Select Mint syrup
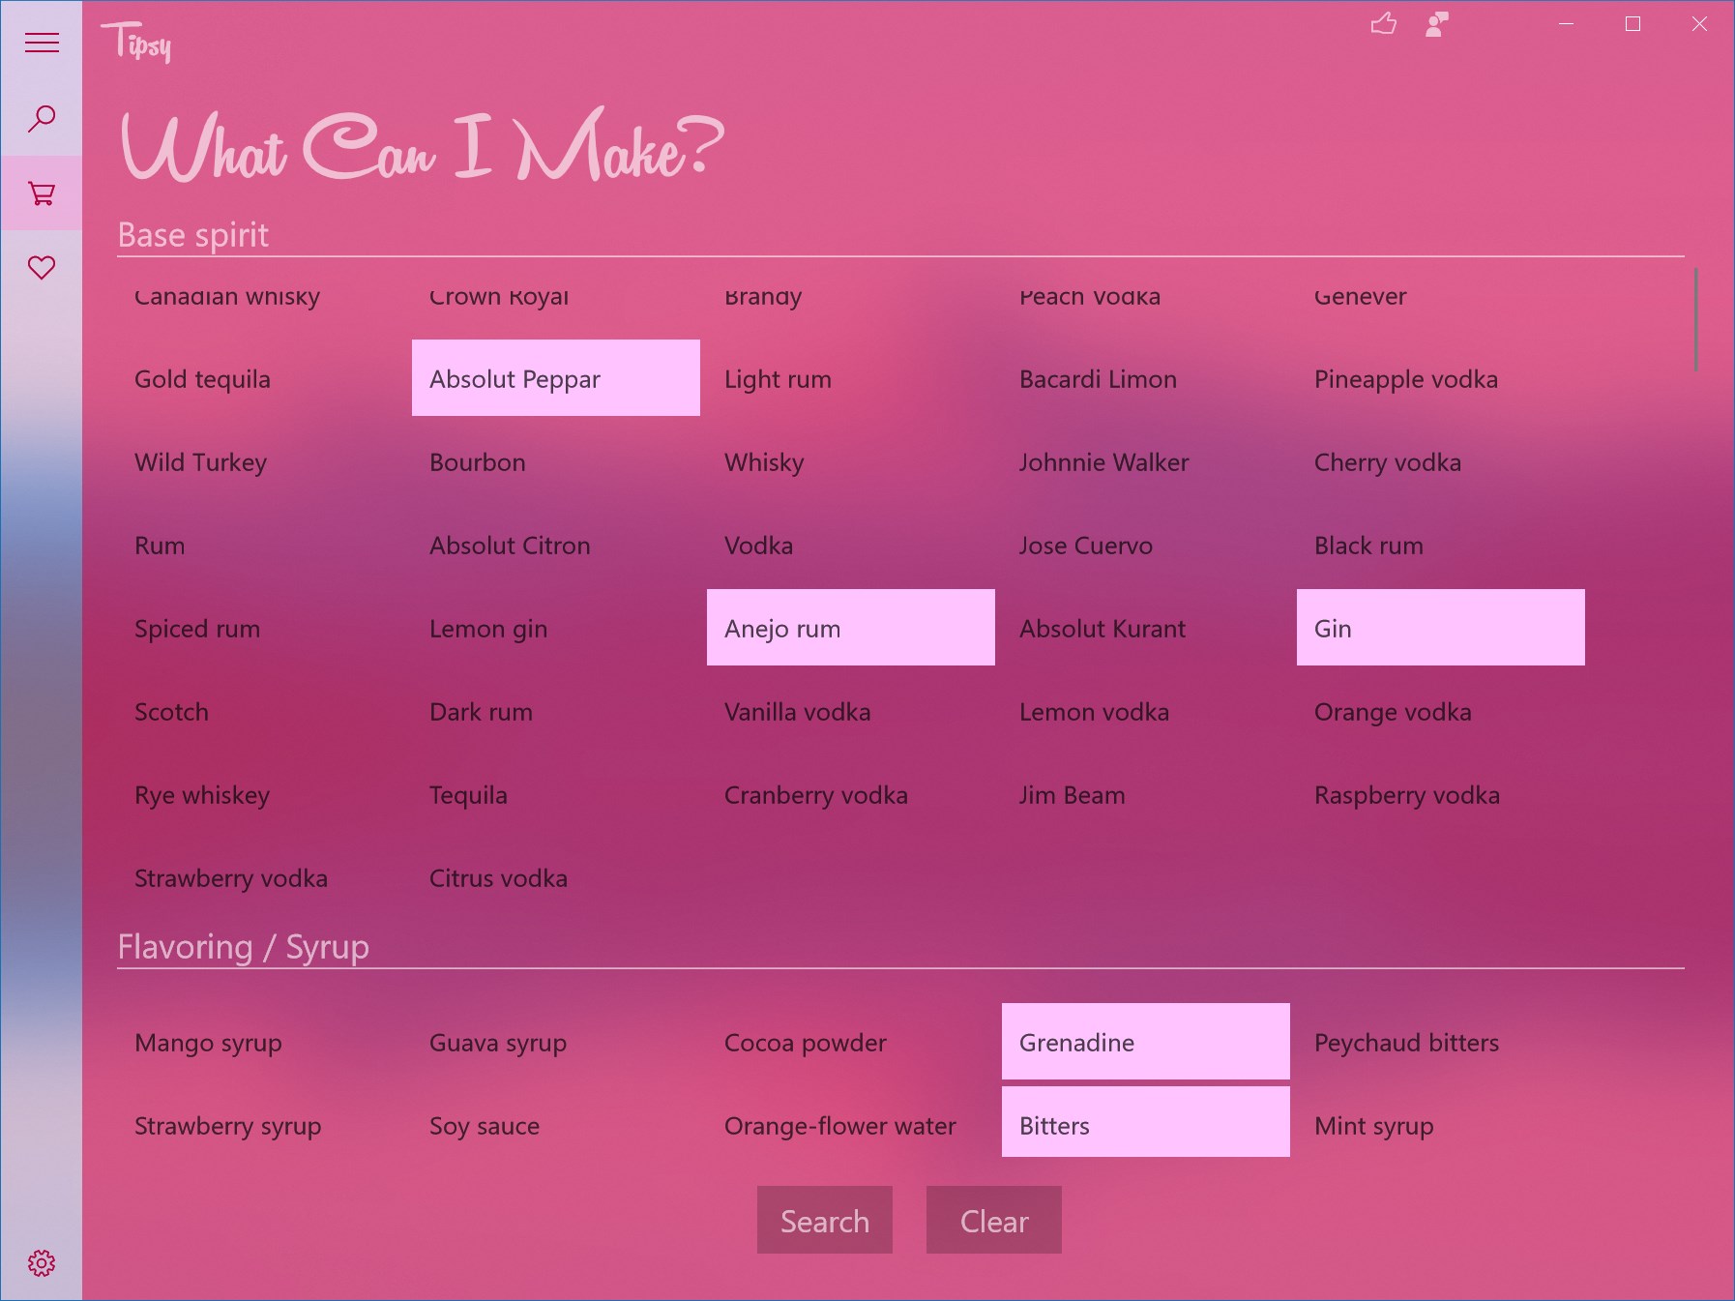Screen dimensions: 1735x1301 click(1441, 1122)
